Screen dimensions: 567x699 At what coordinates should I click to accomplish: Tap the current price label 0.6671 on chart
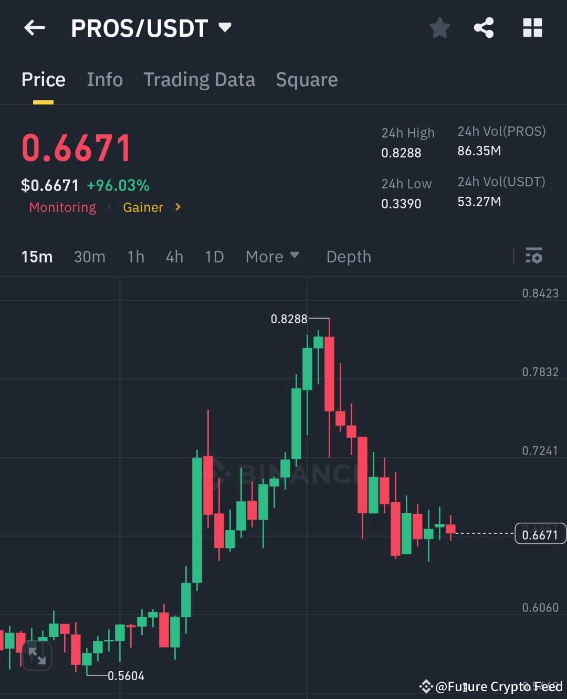[540, 533]
